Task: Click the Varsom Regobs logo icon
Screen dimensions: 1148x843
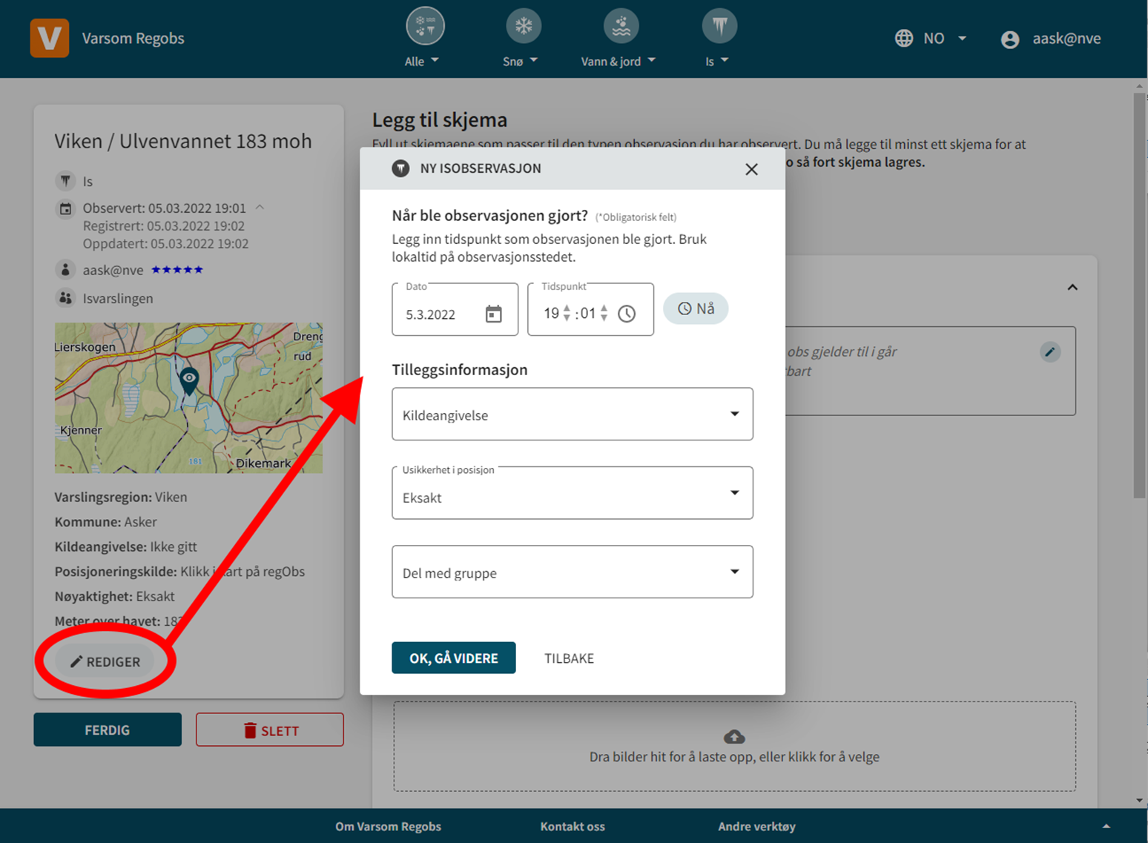Action: [50, 39]
